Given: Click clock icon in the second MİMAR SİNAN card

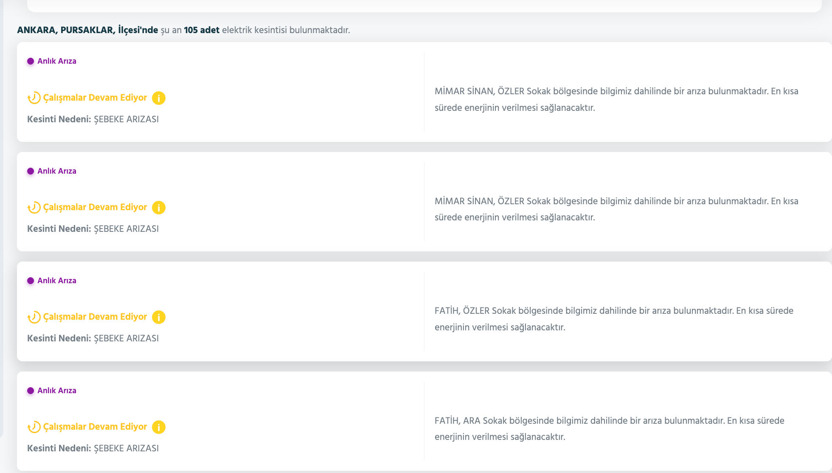Looking at the screenshot, I should [x=34, y=208].
